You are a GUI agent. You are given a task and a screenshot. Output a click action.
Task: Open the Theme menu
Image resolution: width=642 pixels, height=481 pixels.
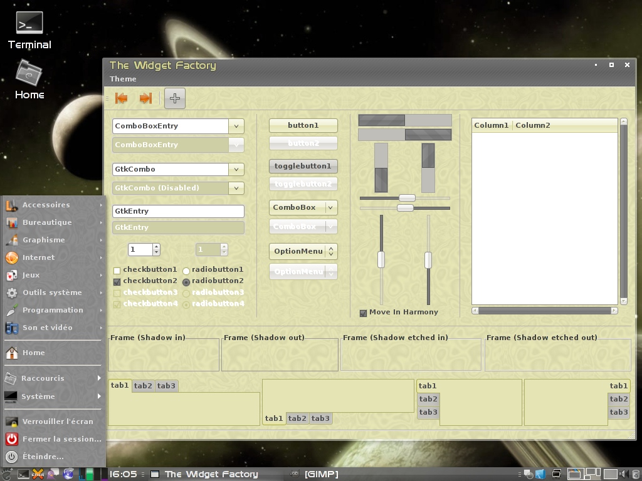point(123,79)
